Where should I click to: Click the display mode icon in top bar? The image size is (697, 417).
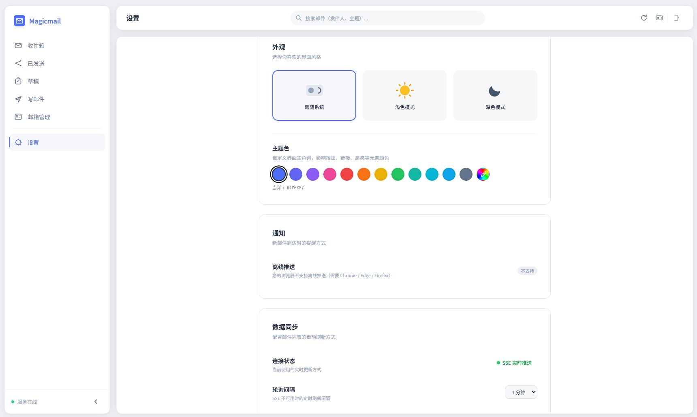tap(659, 18)
